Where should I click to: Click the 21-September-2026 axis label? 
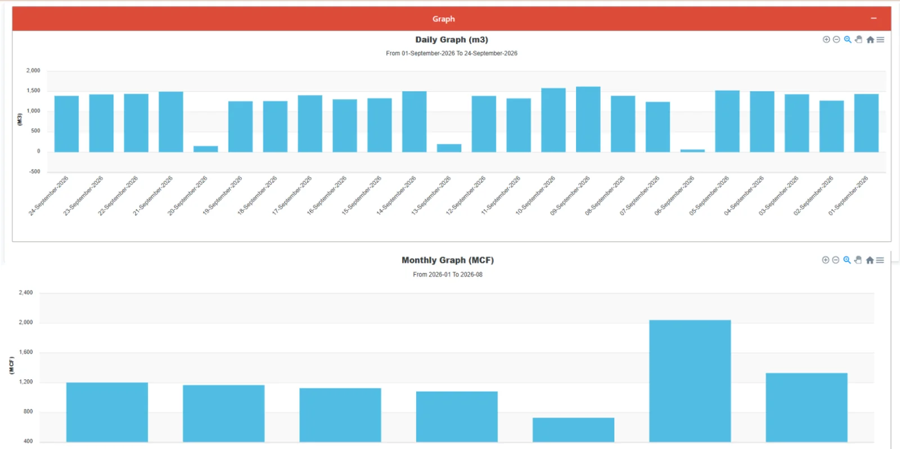tap(153, 196)
